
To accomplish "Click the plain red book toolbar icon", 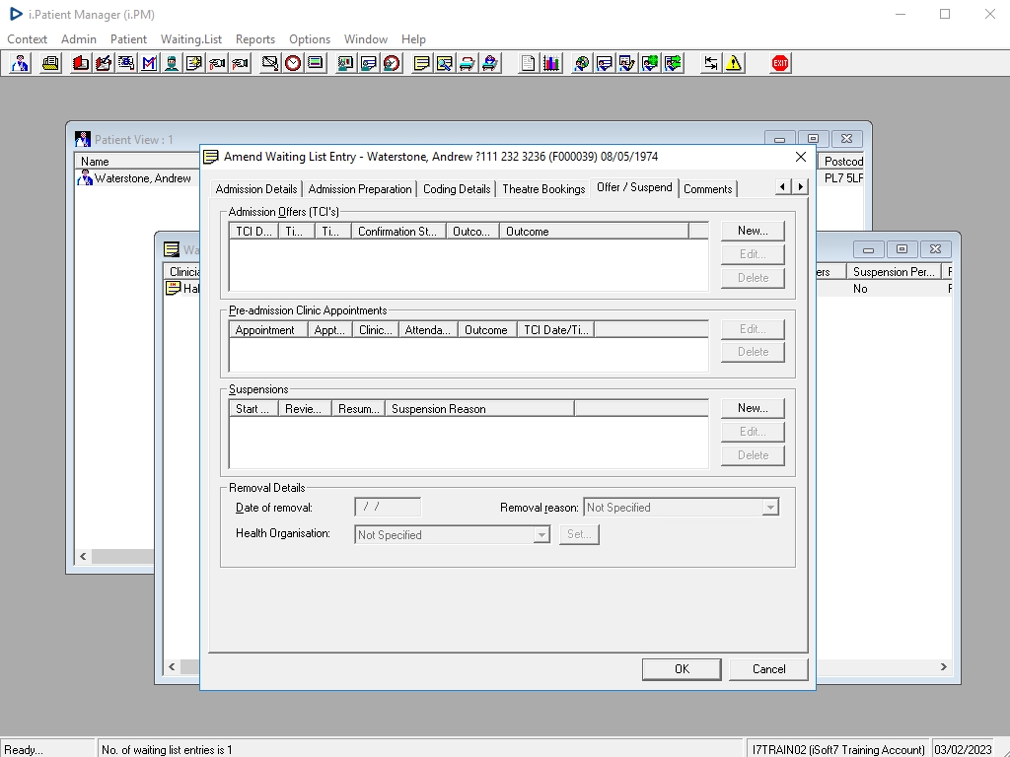I will point(81,63).
